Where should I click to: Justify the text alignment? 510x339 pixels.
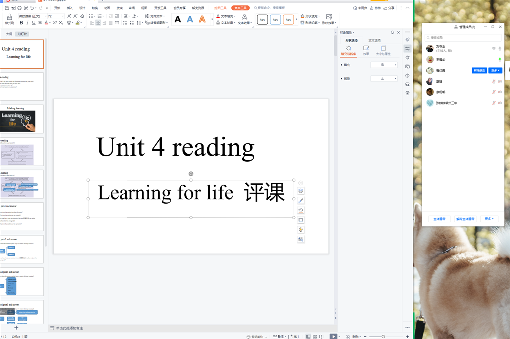pyautogui.click(x=111, y=23)
